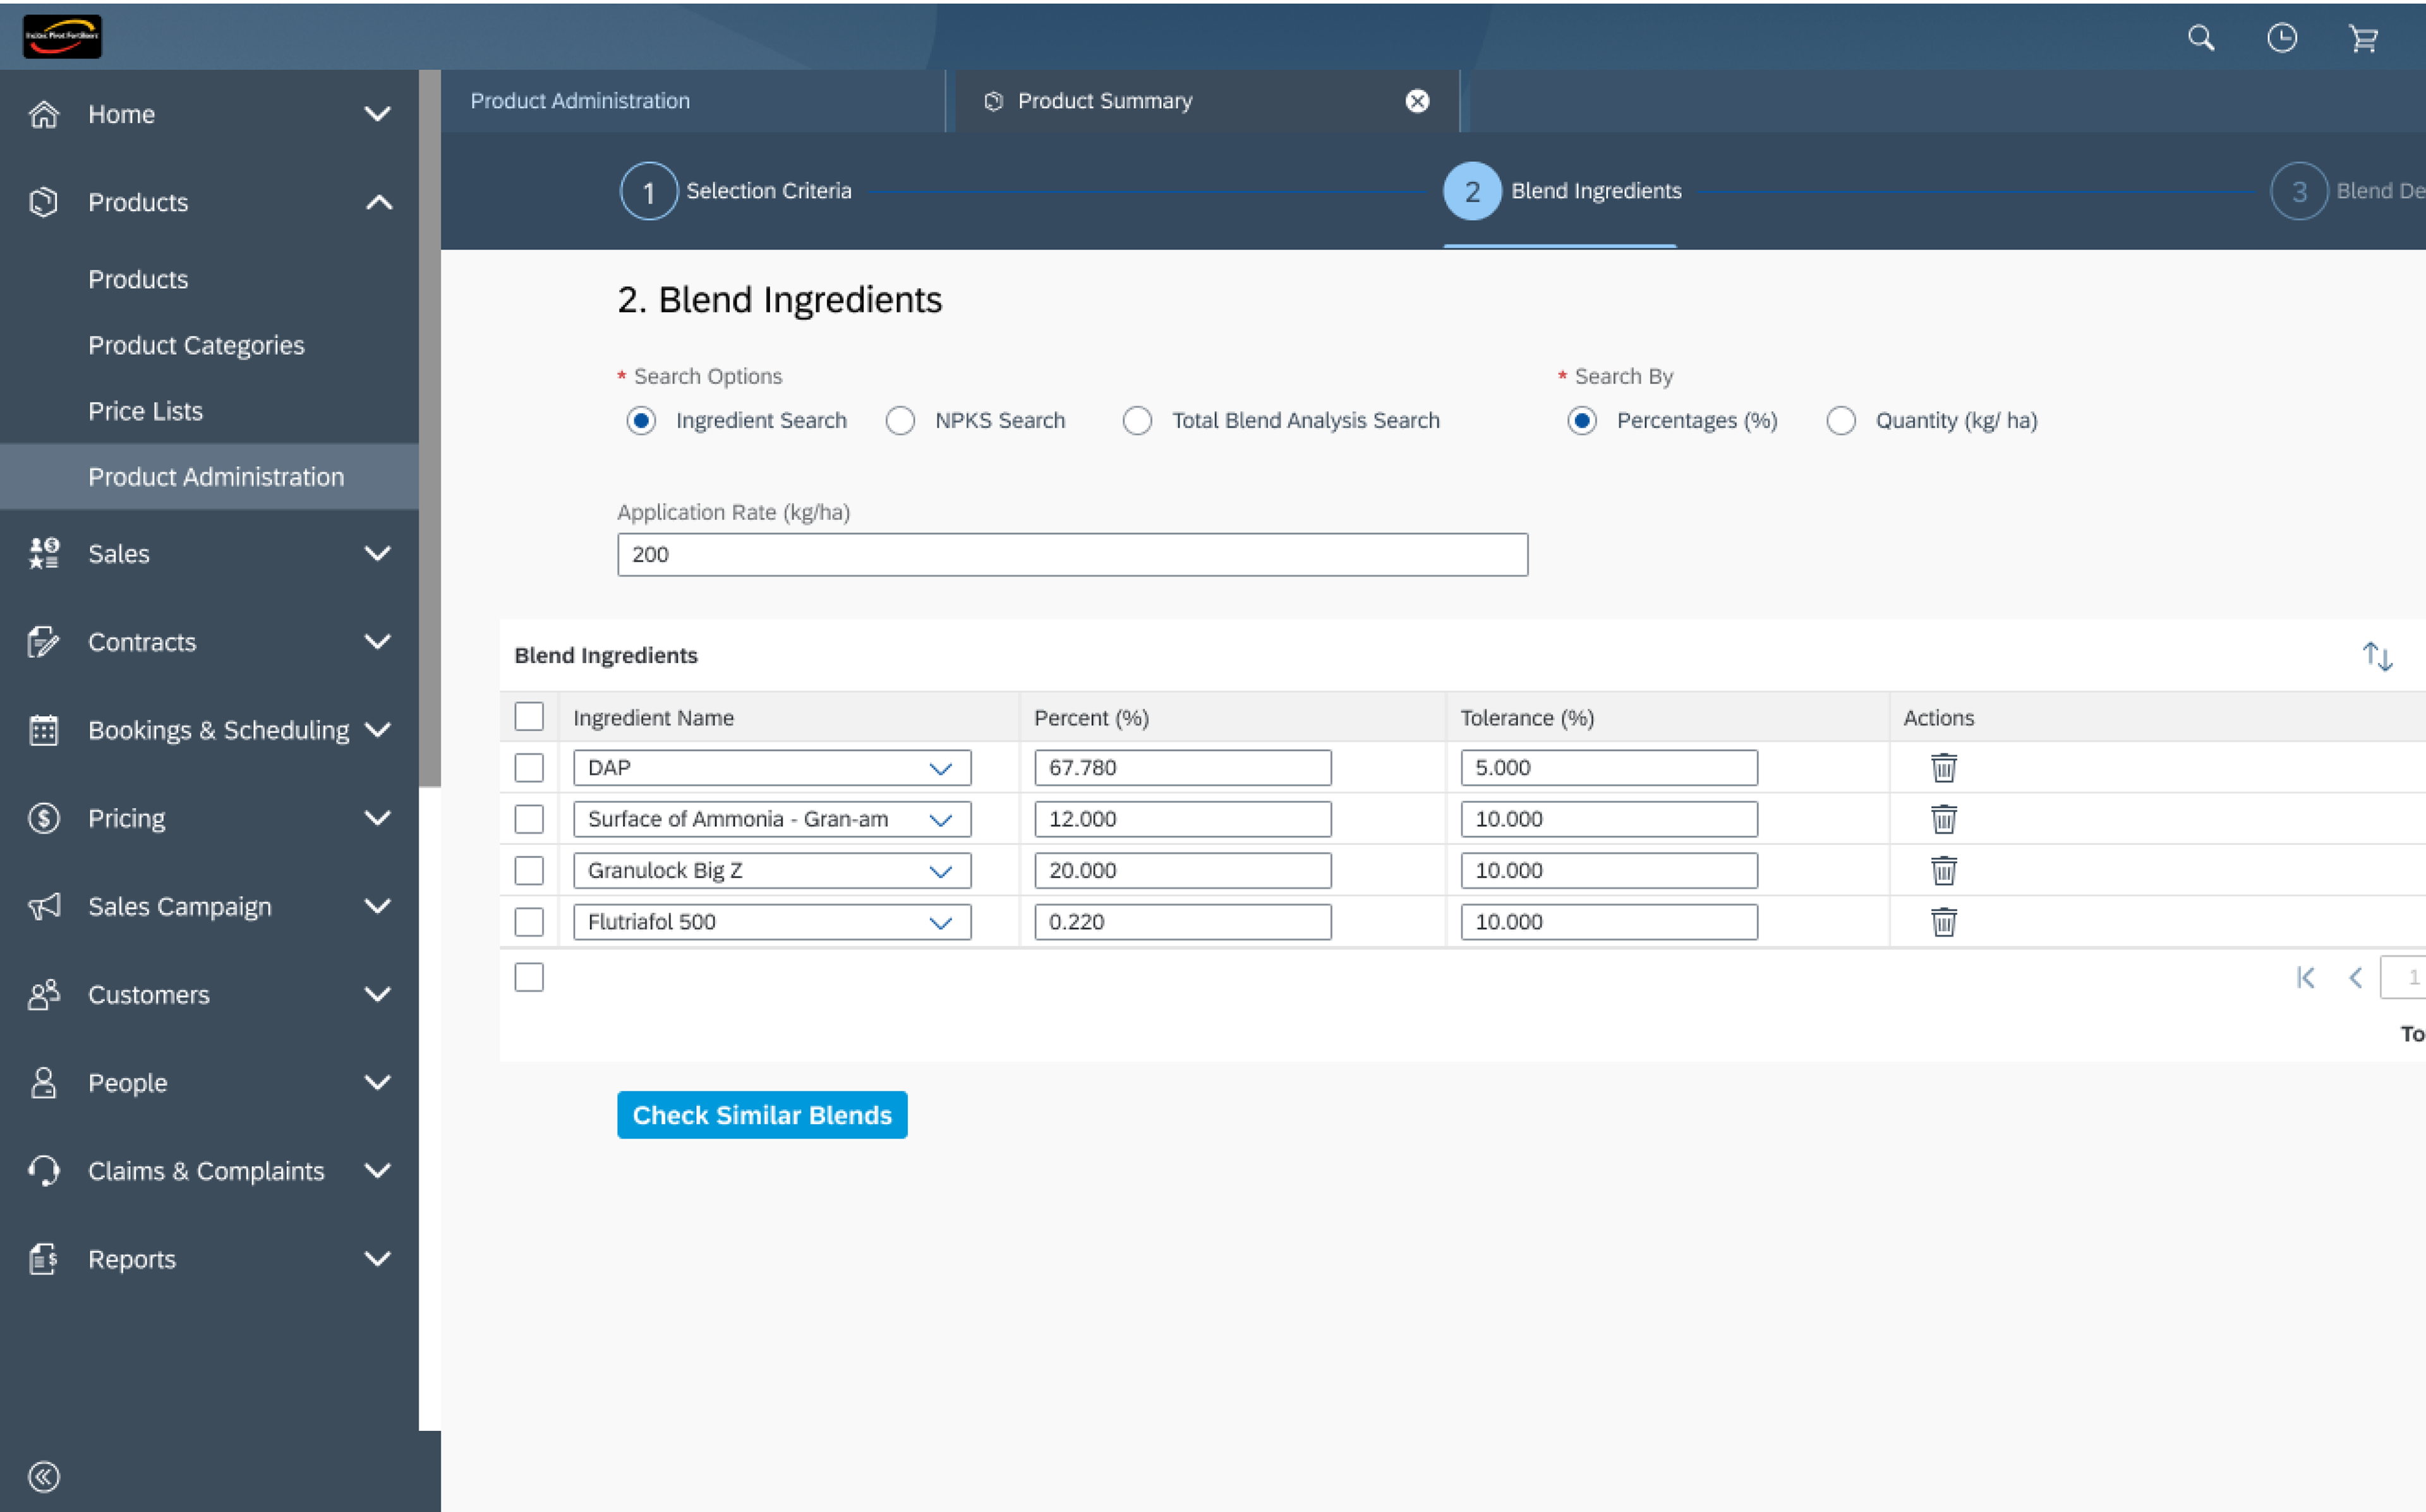Click the sidebar vertical scrollbar
2426x1512 pixels.
430,428
